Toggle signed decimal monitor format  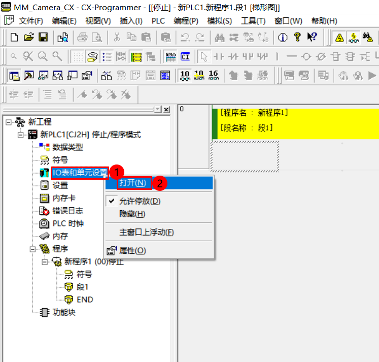pyautogui.click(x=199, y=76)
